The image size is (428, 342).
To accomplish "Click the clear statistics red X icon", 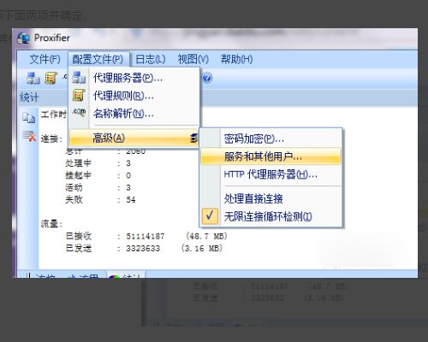I will 29,136.
